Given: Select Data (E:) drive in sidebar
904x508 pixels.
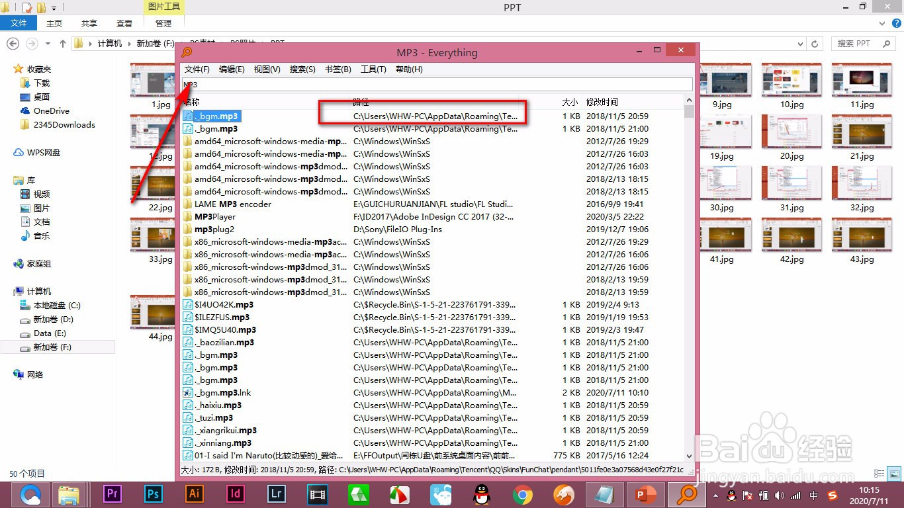Looking at the screenshot, I should tap(50, 333).
